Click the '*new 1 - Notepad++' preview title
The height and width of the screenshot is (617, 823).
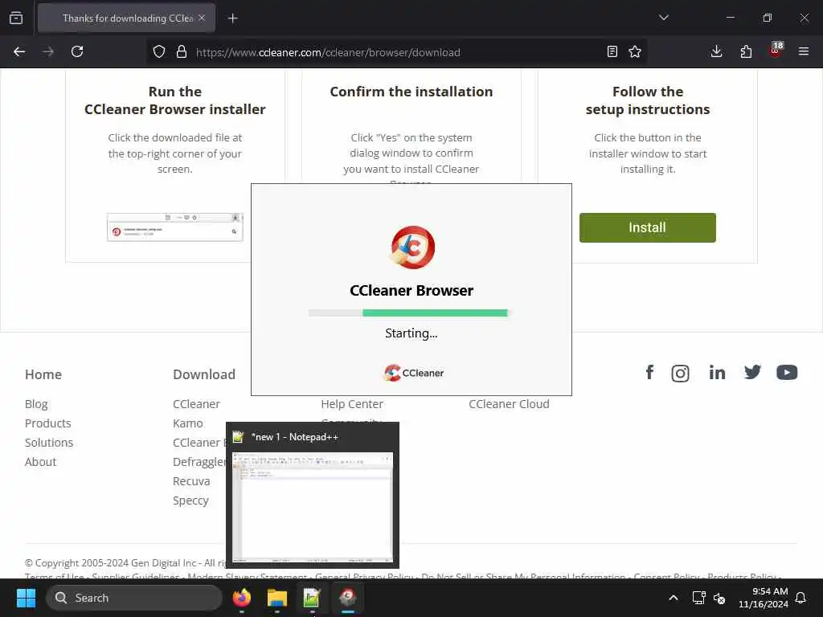pos(294,437)
